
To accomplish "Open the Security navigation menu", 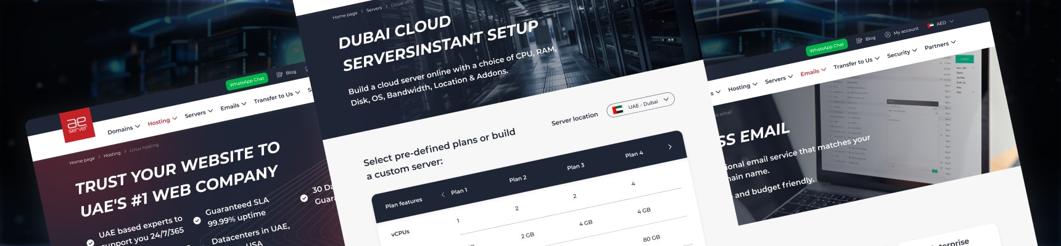I will point(901,54).
